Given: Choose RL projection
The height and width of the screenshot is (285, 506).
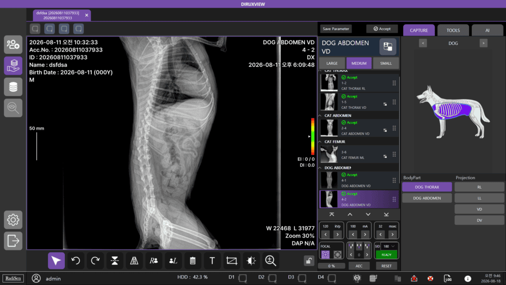Looking at the screenshot, I should pyautogui.click(x=479, y=187).
